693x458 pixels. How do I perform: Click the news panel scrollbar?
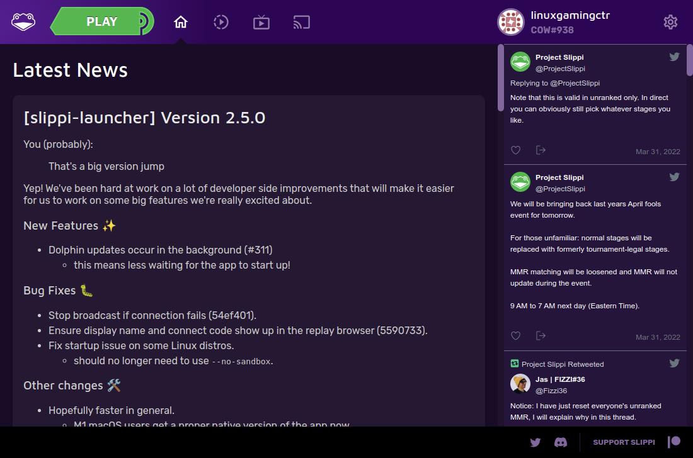pyautogui.click(x=500, y=77)
